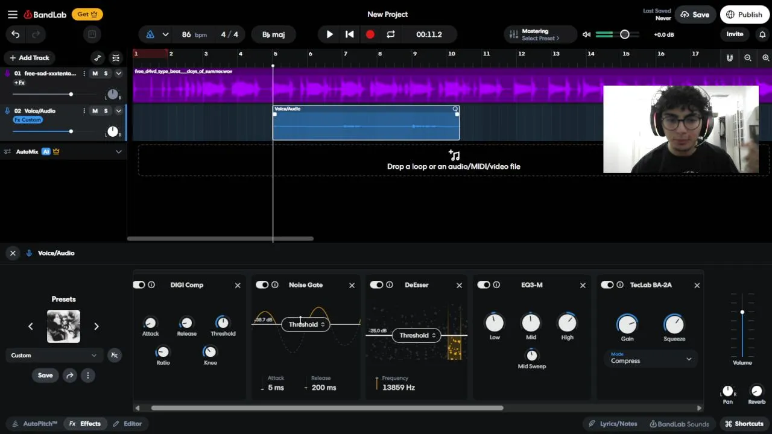This screenshot has height=434, width=772.
Task: Show info for Noise Gate effect
Action: [x=275, y=285]
